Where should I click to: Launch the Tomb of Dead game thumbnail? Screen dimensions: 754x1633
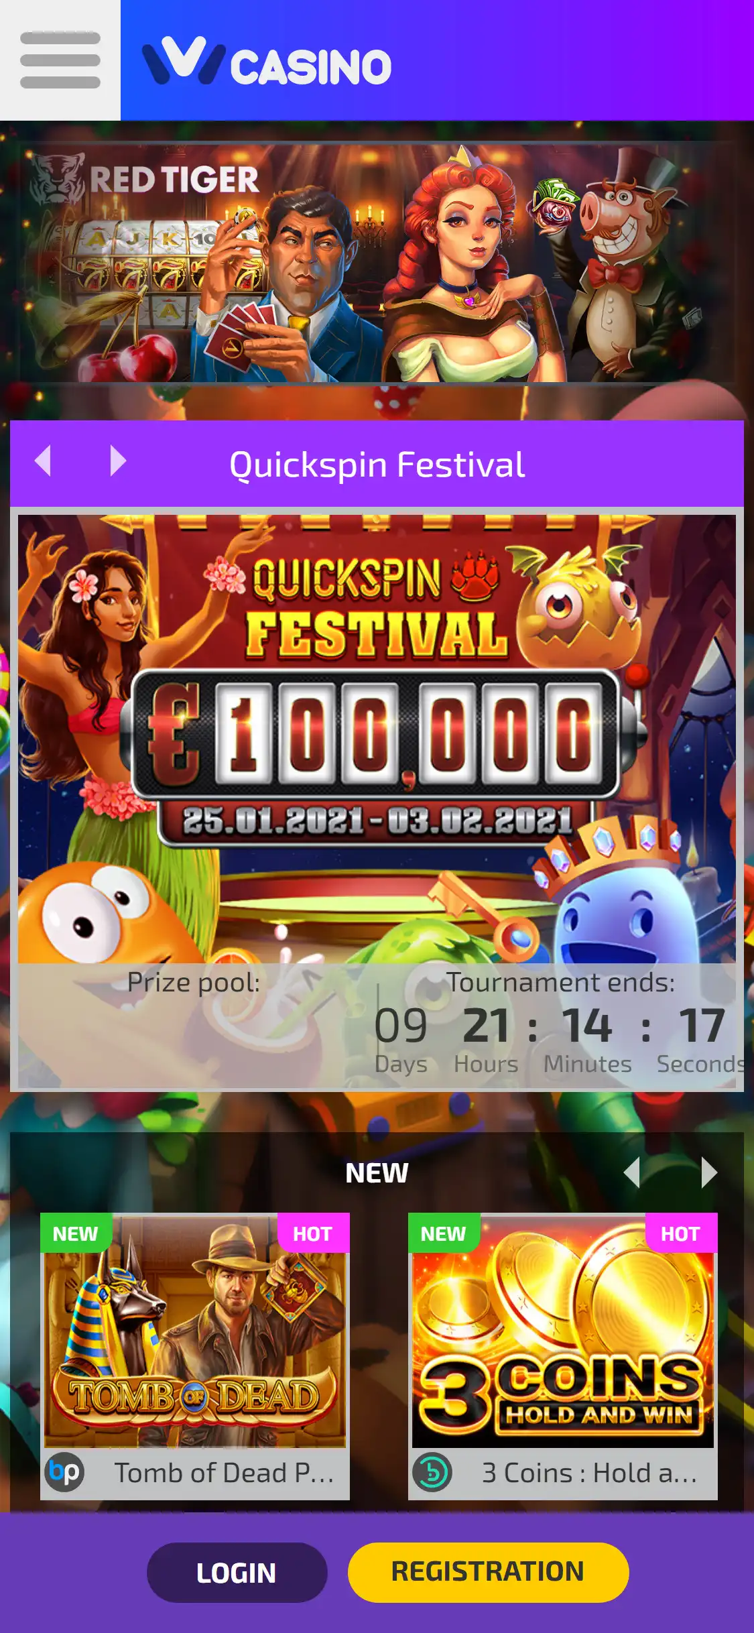[x=195, y=1330]
